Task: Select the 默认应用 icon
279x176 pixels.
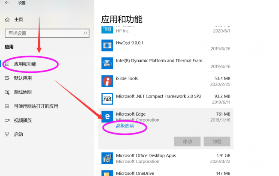Action: pos(7,78)
